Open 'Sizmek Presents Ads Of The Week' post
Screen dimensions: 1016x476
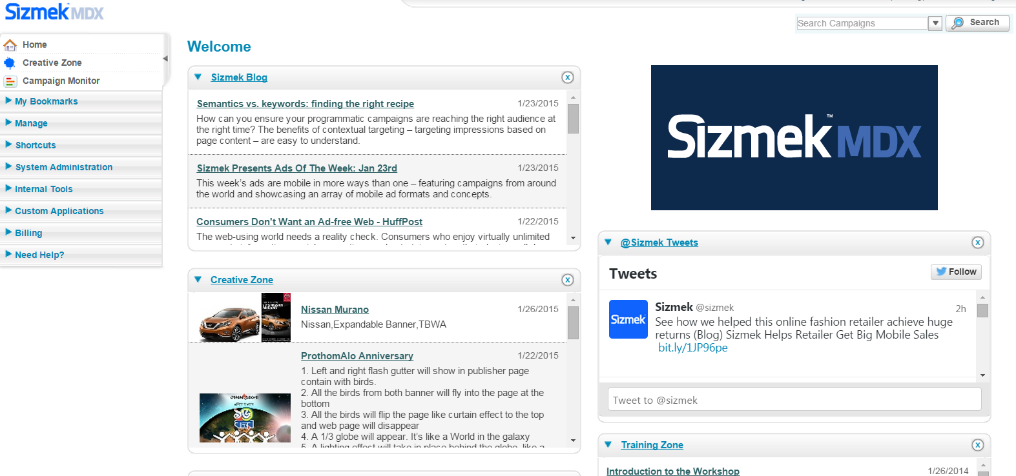297,168
